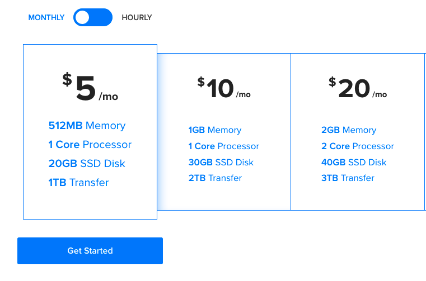This screenshot has width=426, height=281.
Task: Click 40GB SSD Disk feature
Action: click(354, 163)
